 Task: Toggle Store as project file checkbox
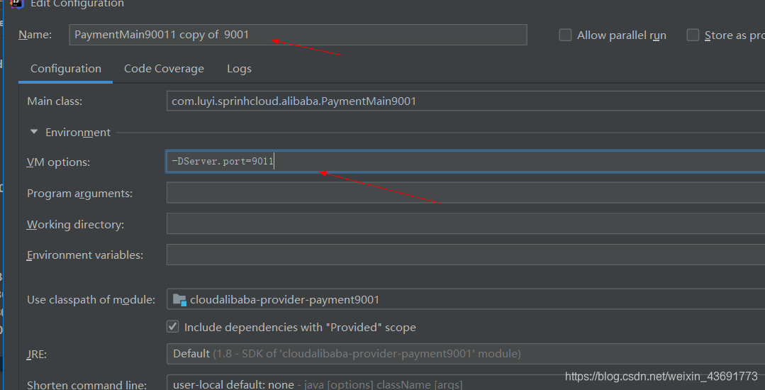693,35
